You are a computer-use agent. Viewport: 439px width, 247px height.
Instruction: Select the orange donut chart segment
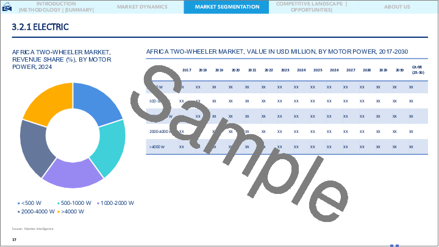coord(46,101)
